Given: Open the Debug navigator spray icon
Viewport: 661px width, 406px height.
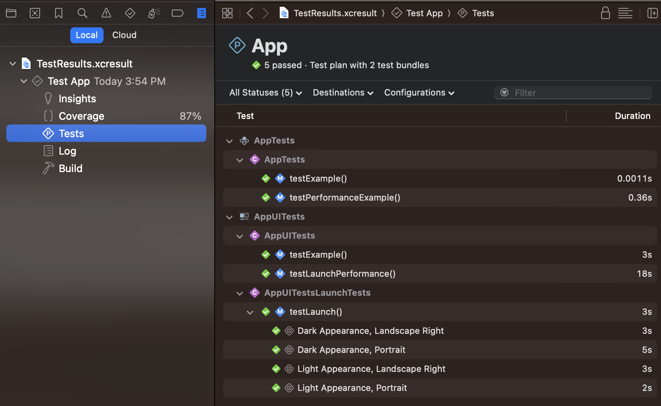Looking at the screenshot, I should tap(154, 13).
